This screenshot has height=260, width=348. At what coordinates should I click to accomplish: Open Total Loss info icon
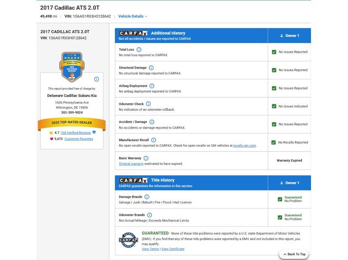pyautogui.click(x=139, y=50)
